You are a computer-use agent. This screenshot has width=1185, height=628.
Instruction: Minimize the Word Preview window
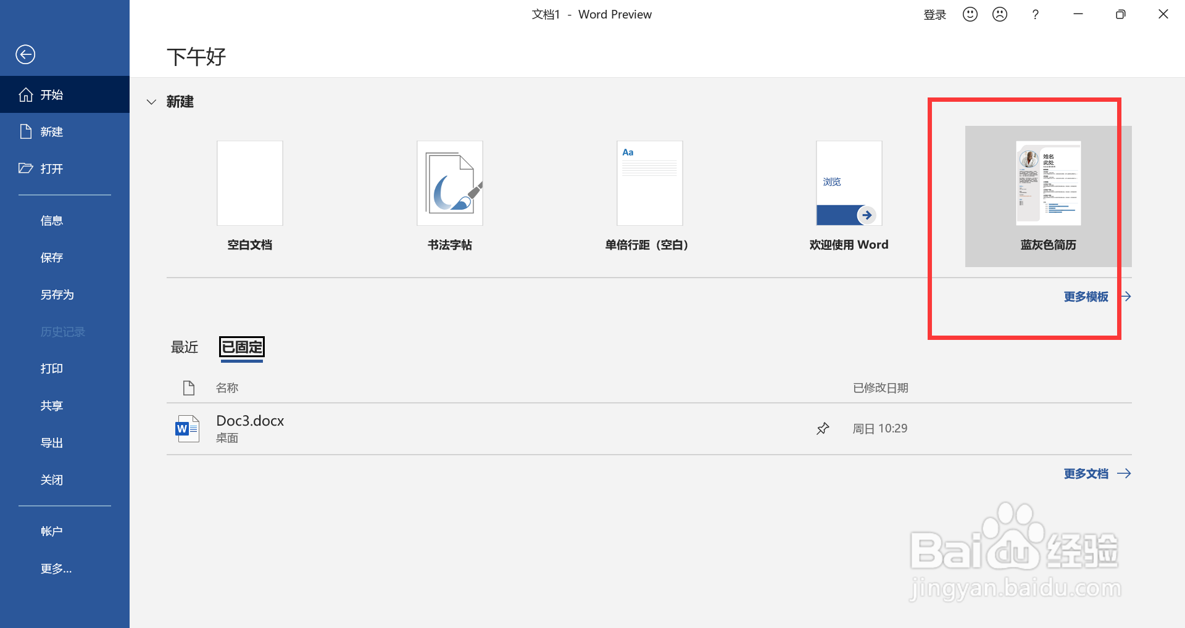point(1078,14)
